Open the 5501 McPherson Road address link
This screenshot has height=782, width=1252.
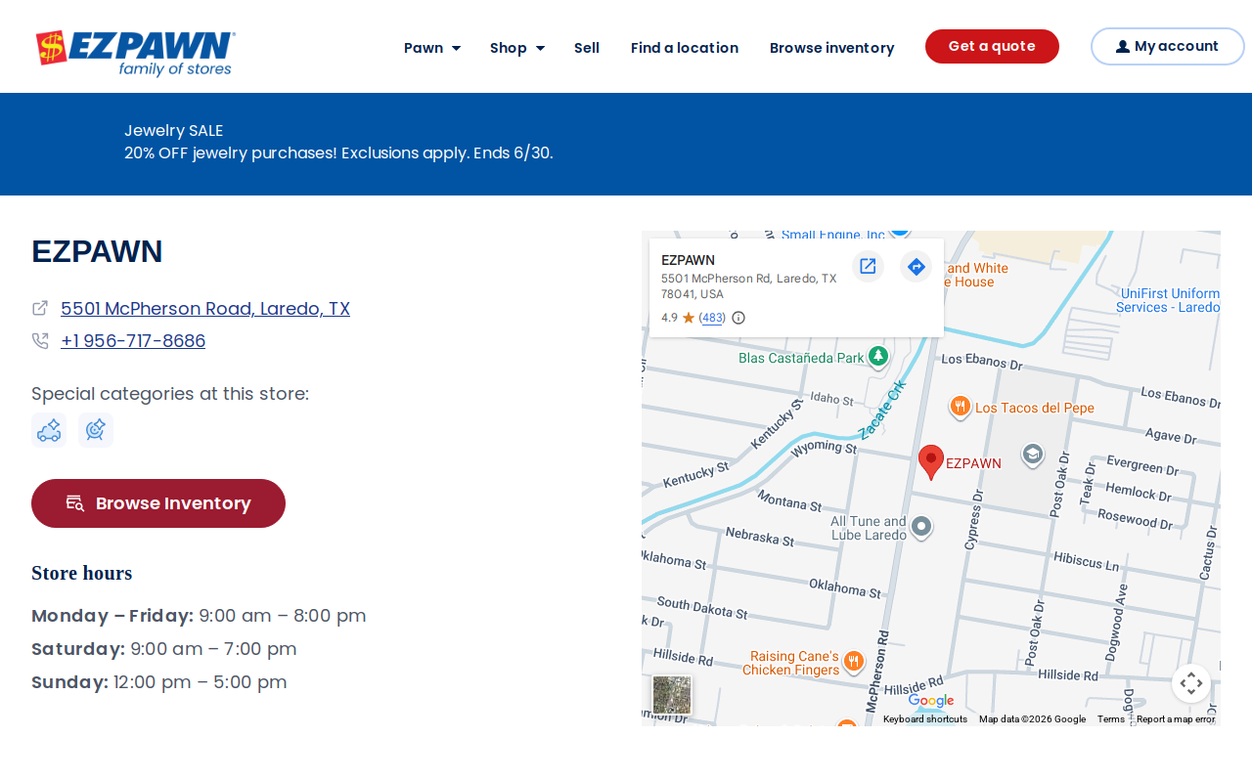point(205,309)
